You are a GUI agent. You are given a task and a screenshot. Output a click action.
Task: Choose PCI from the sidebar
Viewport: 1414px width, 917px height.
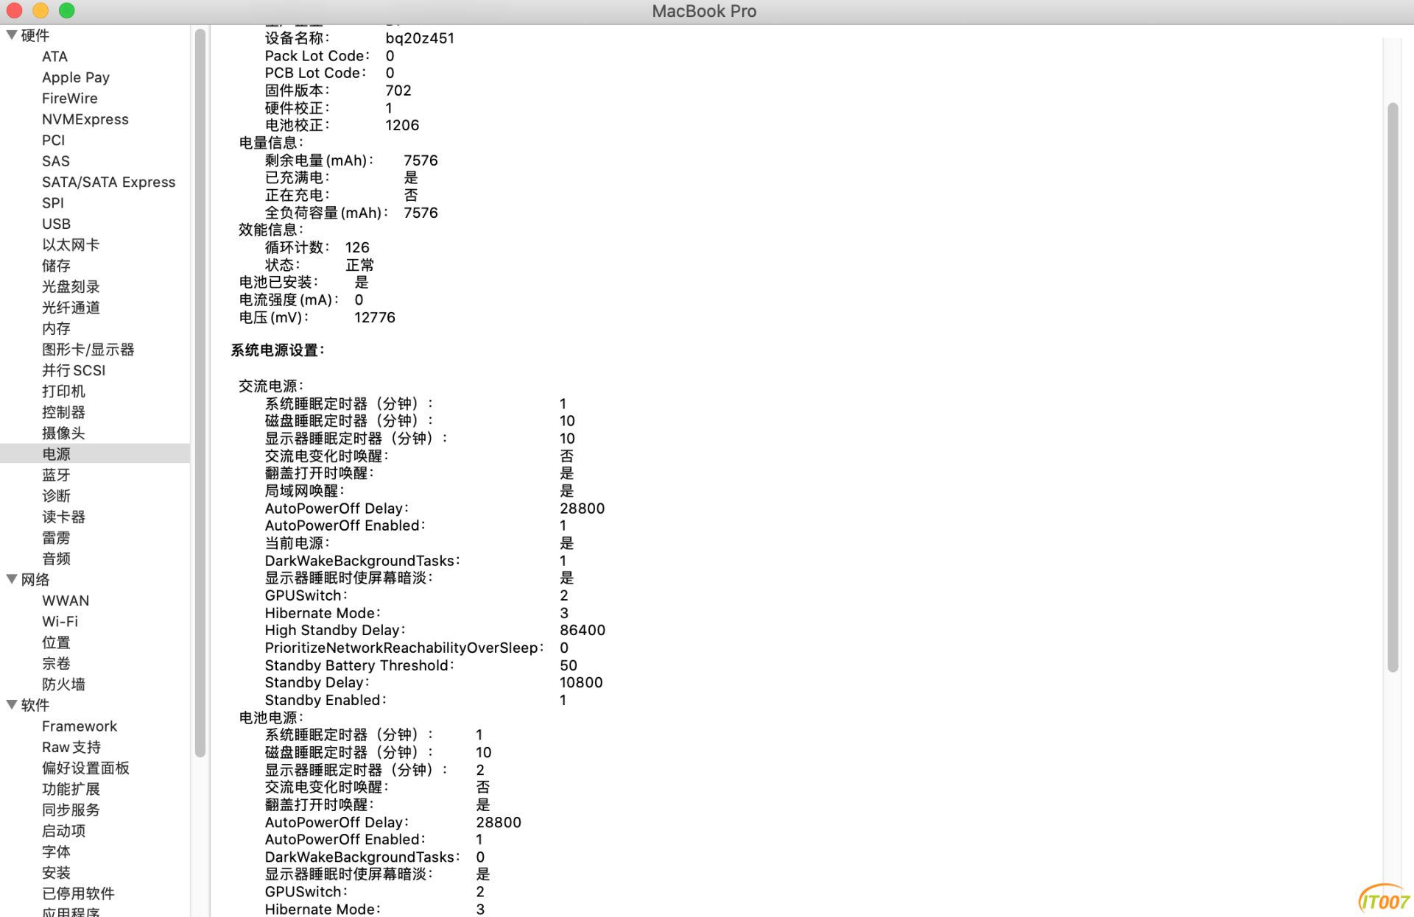(53, 141)
